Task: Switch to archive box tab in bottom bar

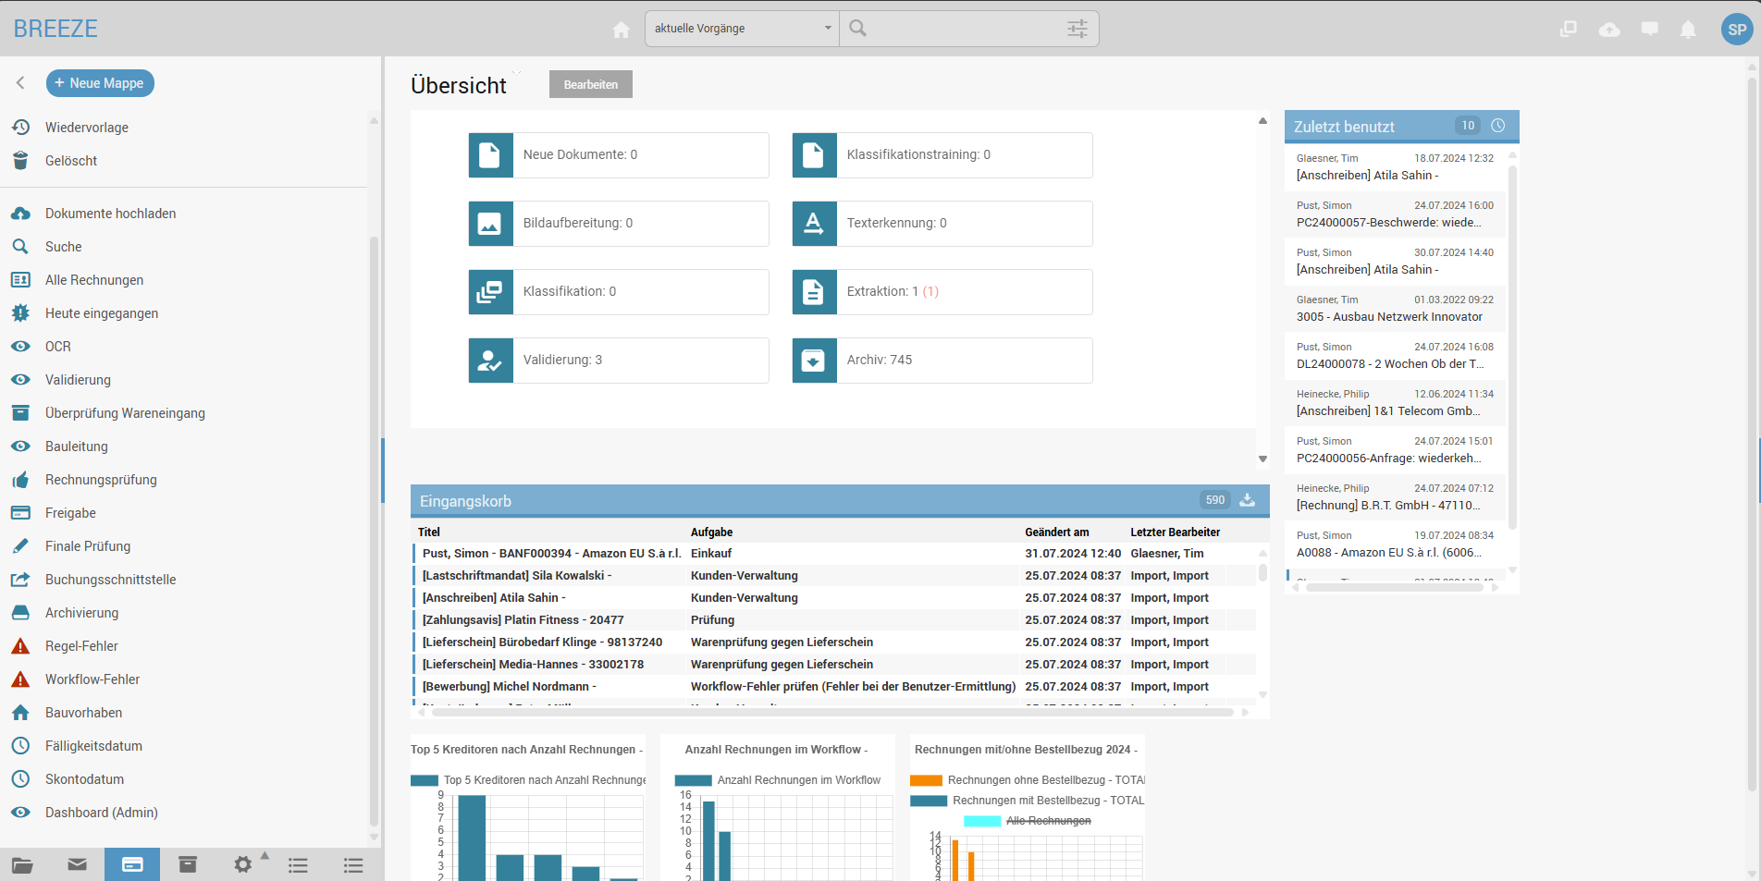Action: (x=188, y=864)
